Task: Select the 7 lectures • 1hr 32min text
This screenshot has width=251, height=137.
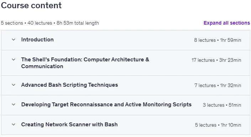Action: (x=218, y=86)
